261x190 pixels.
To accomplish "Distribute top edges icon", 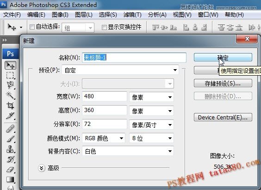I will click(x=221, y=27).
